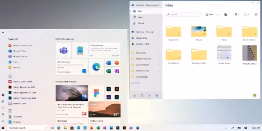This screenshot has height=131, width=262.
Task: Select Sites in the Files window sidebar
Action: pos(146,17)
